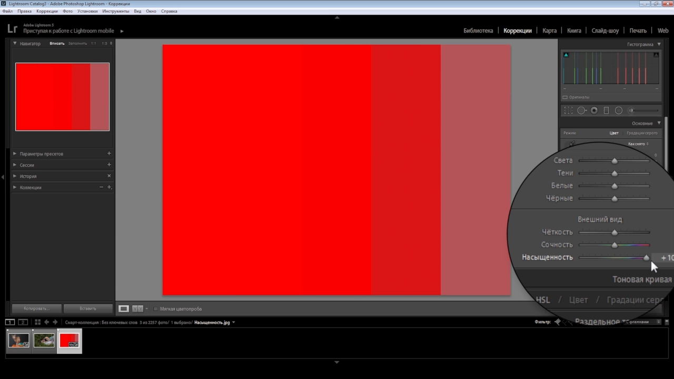The image size is (674, 379).
Task: Expand the История panel
Action: tap(15, 176)
